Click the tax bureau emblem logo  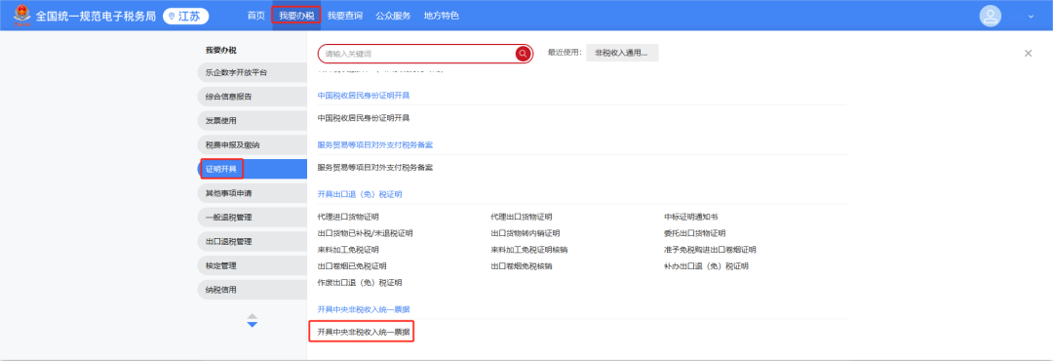point(21,15)
